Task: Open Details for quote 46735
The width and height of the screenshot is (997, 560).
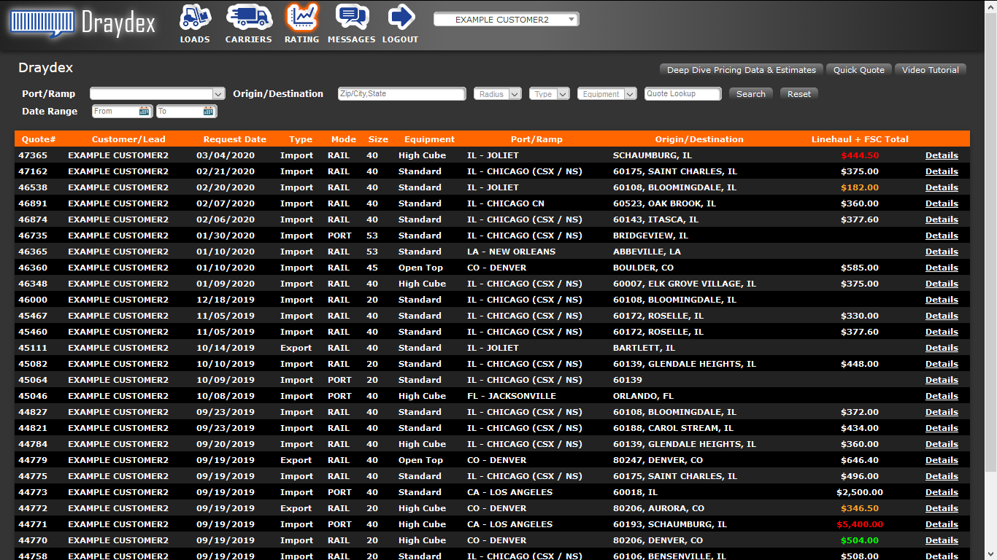Action: tap(942, 236)
